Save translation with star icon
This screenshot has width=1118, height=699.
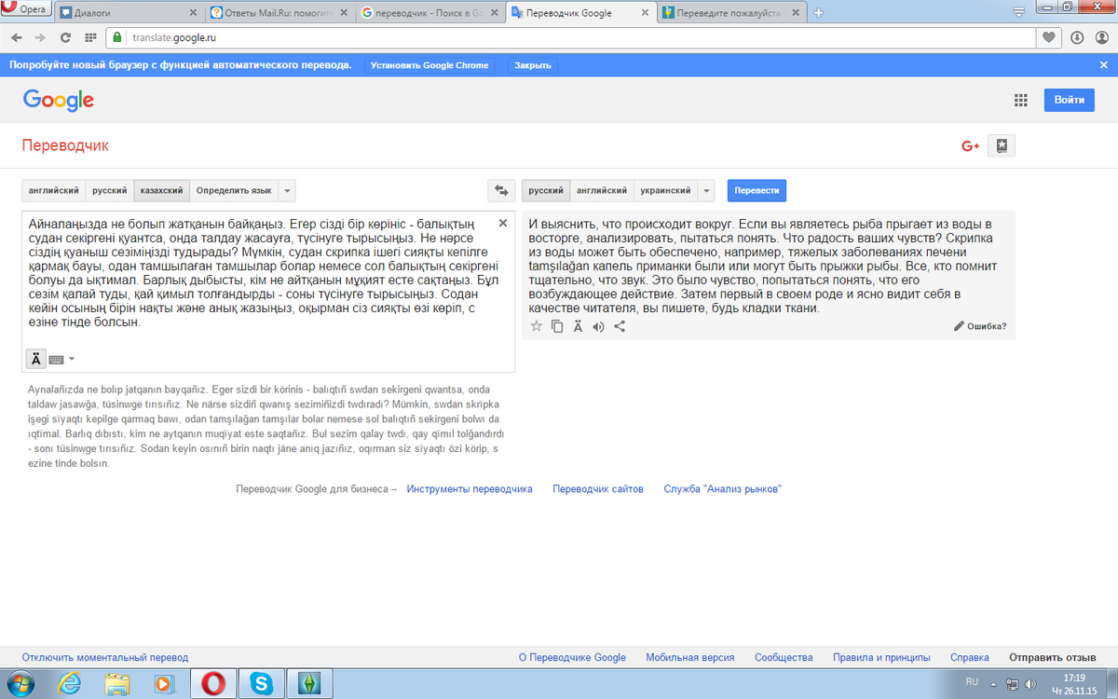click(x=536, y=326)
